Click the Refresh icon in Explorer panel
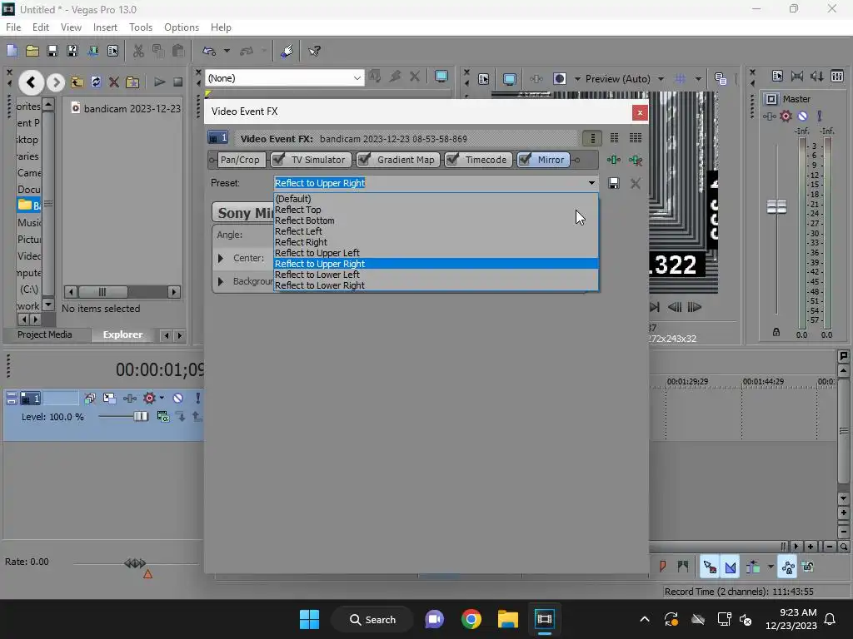Screen dimensions: 853x639 [96, 82]
